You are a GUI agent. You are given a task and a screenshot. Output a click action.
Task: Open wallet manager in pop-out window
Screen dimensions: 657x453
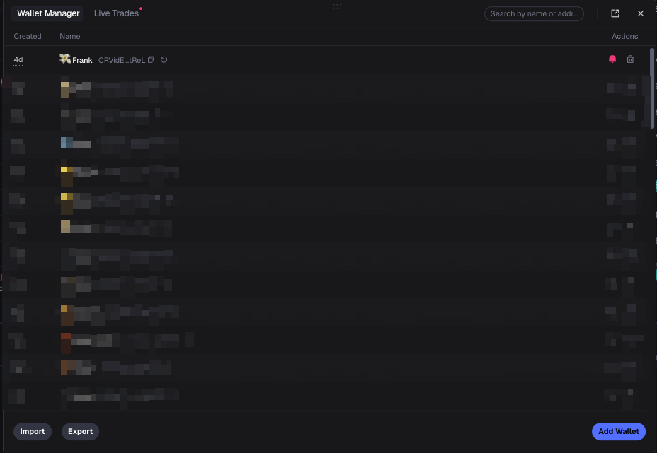[615, 13]
